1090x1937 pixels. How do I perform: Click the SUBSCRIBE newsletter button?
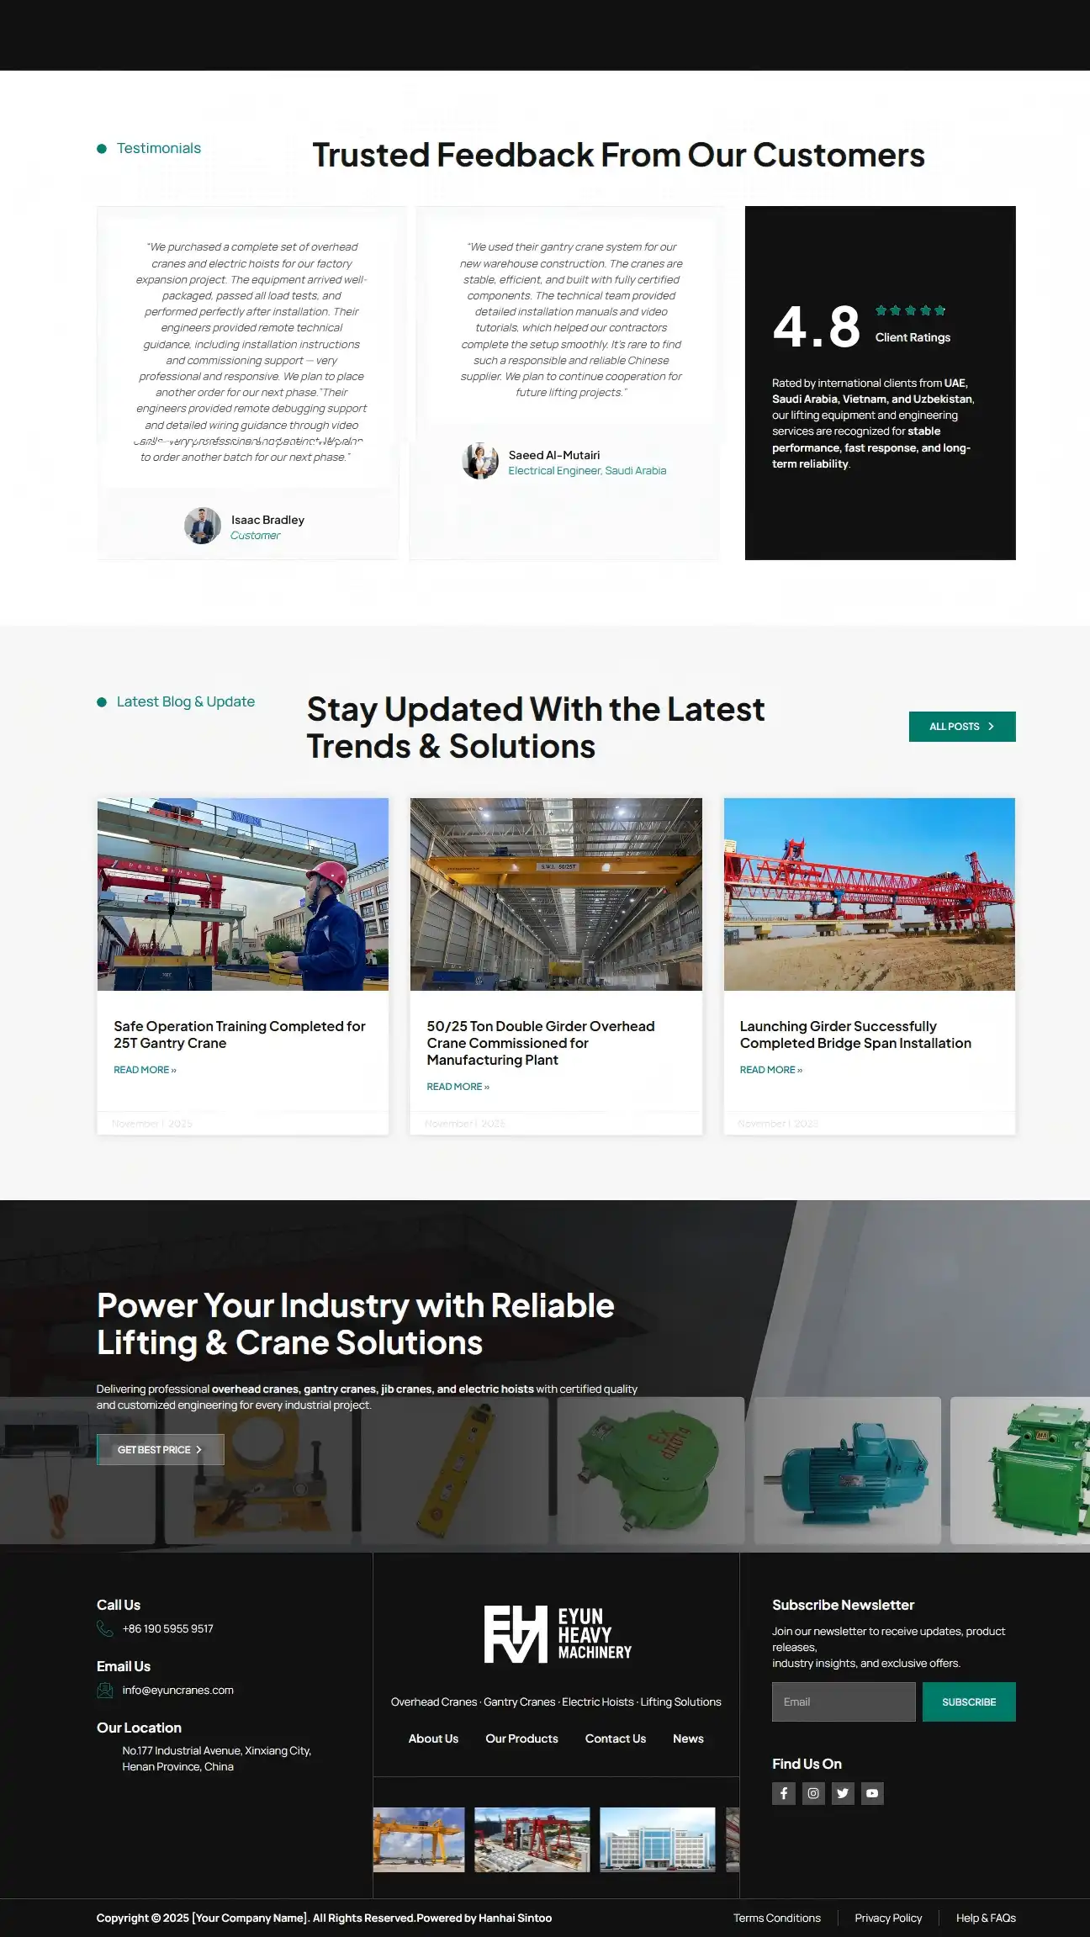coord(969,1701)
